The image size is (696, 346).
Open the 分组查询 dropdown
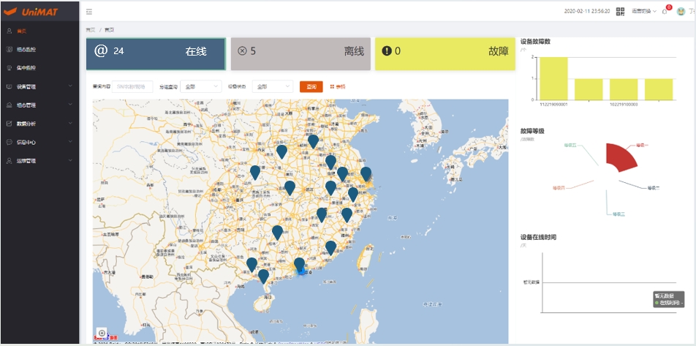coord(201,86)
